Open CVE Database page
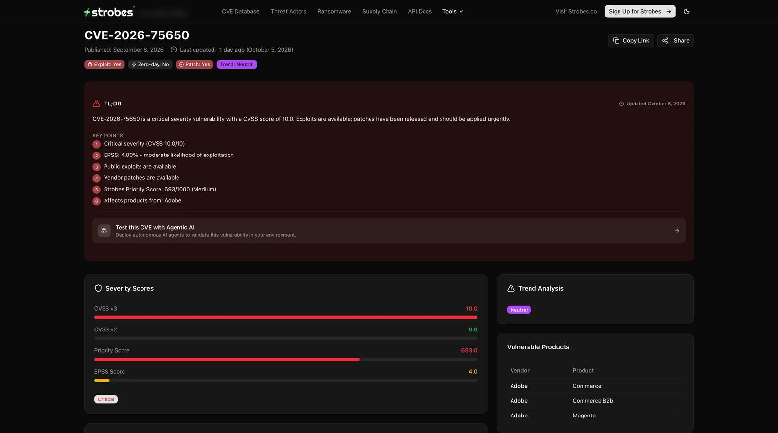This screenshot has height=433, width=778. 241,11
